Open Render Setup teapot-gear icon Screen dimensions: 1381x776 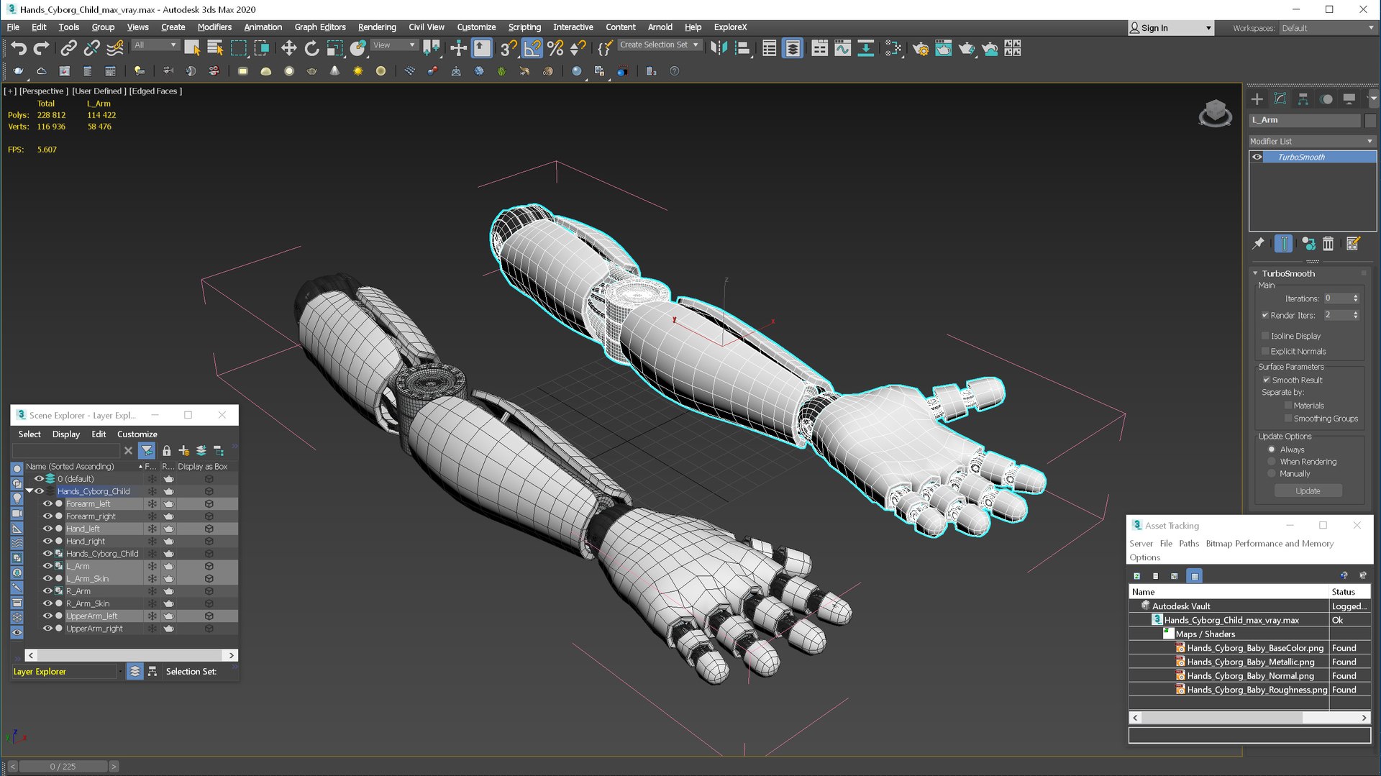(x=920, y=48)
